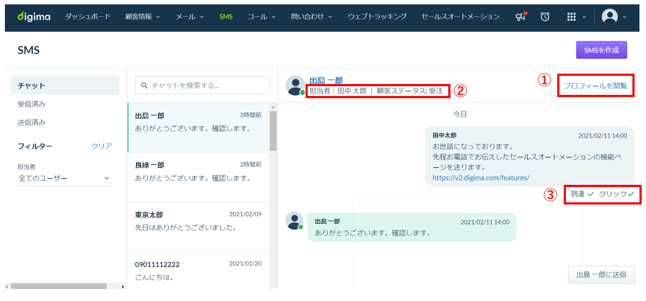Open the 良緑 一郎 chat row
The image size is (646, 301).
(198, 177)
